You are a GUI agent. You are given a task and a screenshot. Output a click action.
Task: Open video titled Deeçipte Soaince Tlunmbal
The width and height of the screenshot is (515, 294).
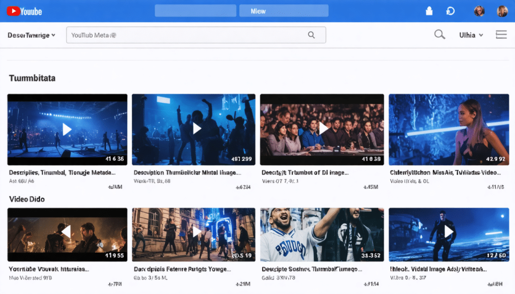(312, 269)
